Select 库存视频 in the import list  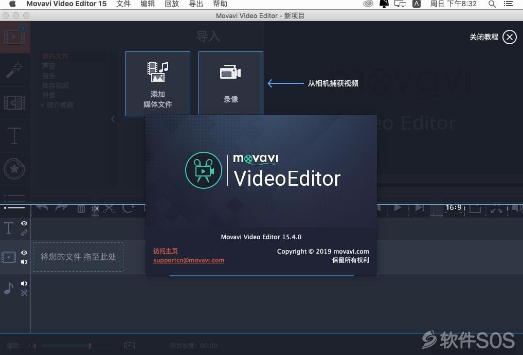(56, 85)
